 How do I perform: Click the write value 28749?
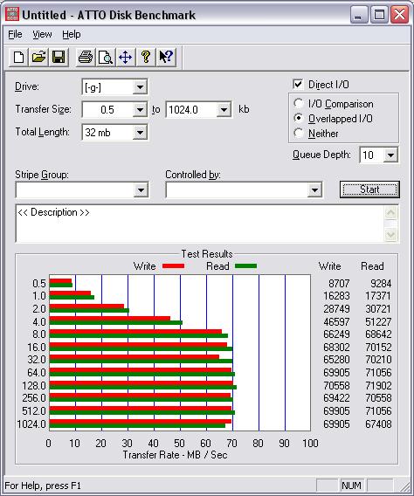point(336,309)
